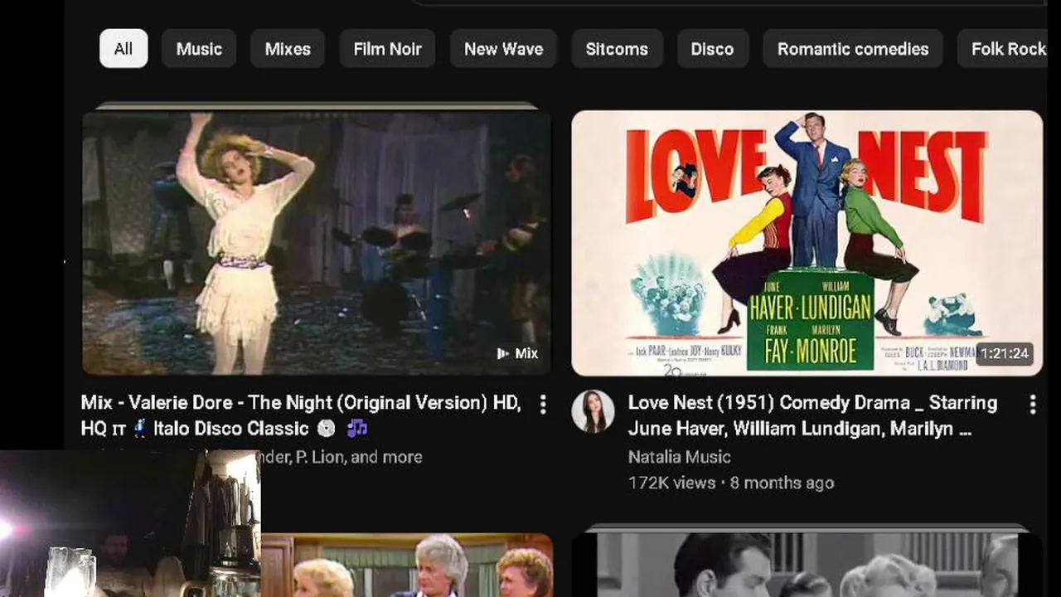The image size is (1061, 597).
Task: Select the All filter chip
Action: pos(124,49)
